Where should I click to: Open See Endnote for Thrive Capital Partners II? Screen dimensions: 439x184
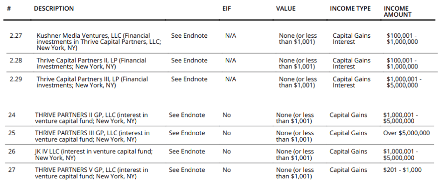[189, 61]
